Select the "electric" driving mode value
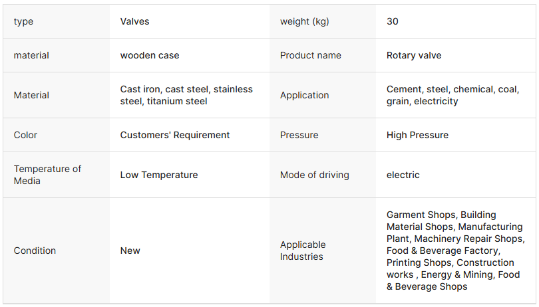 [403, 175]
